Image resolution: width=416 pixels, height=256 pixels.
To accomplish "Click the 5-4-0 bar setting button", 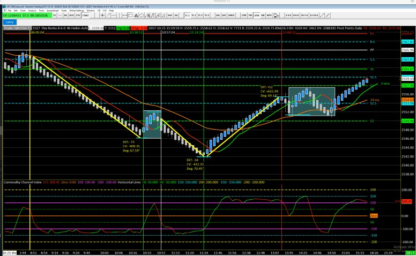I will (288, 16).
